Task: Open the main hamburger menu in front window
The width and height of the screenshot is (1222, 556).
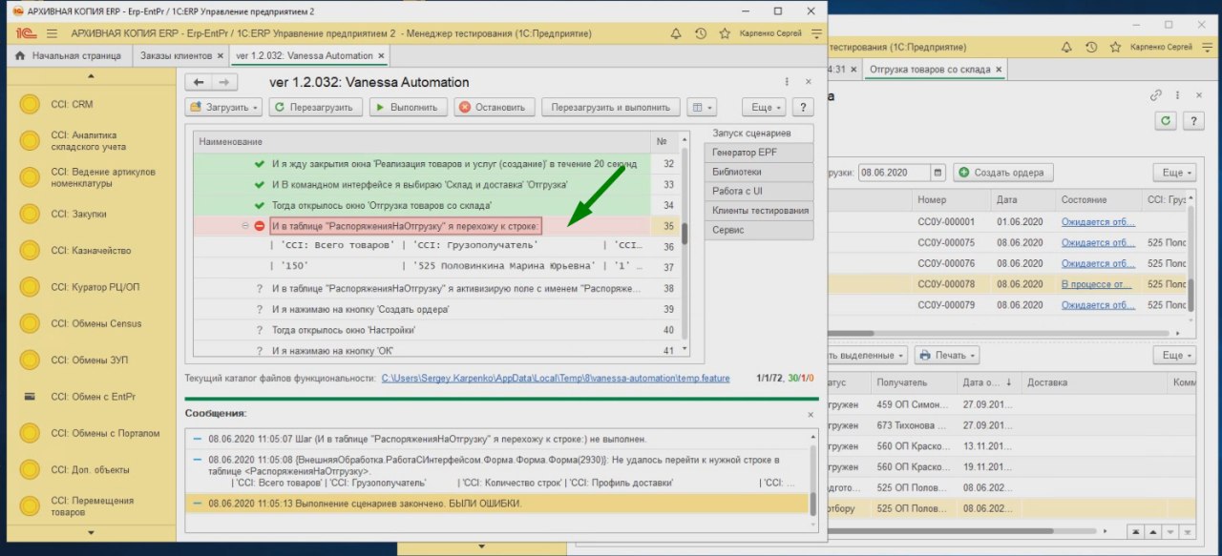Action: tap(53, 33)
